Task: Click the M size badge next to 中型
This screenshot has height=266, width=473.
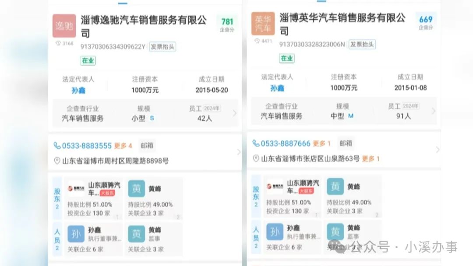Action: pyautogui.click(x=351, y=116)
